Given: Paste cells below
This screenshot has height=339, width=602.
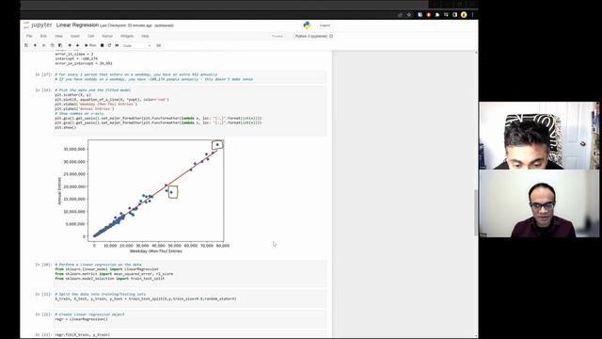Looking at the screenshot, I should [x=60, y=45].
